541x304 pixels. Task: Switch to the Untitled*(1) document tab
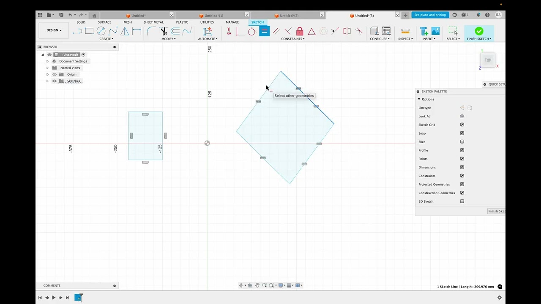(211, 16)
